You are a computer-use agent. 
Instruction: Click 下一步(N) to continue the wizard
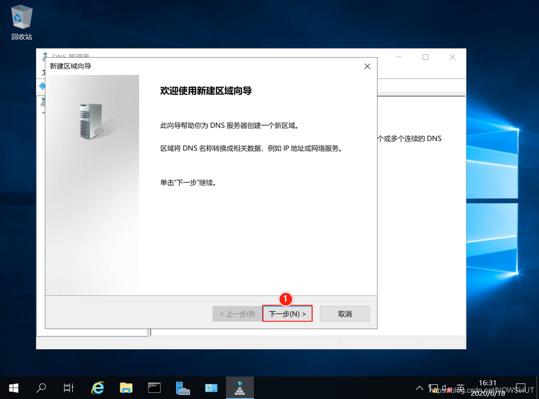pyautogui.click(x=287, y=314)
